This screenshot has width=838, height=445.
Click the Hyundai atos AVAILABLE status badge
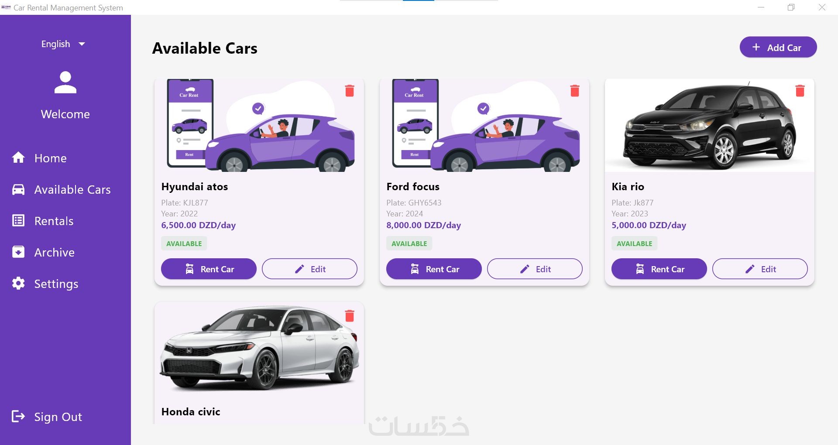[x=184, y=243]
